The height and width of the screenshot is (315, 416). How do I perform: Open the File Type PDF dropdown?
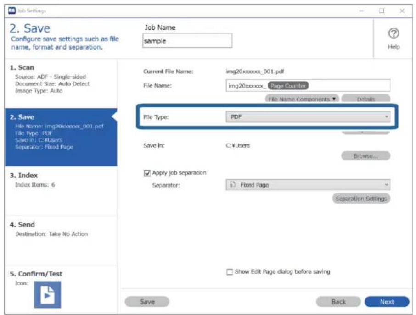[x=308, y=117]
